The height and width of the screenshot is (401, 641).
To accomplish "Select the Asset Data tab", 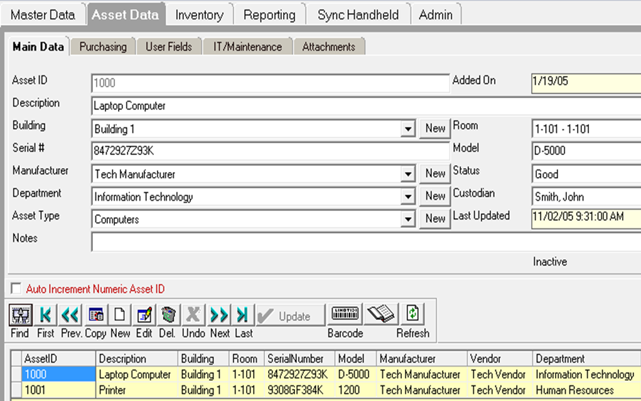I will click(126, 14).
